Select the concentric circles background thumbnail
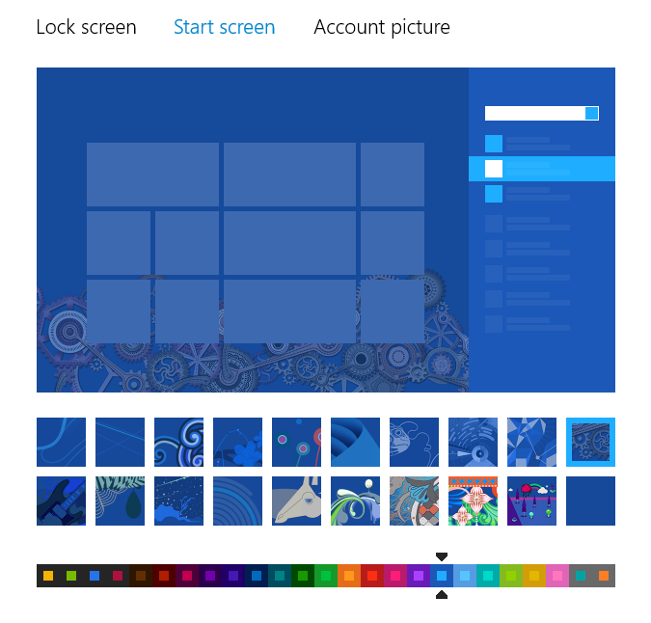The height and width of the screenshot is (623, 651). [x=237, y=501]
